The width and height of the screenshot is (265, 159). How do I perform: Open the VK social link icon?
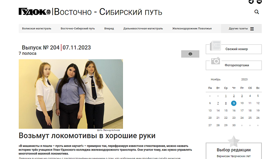(x=259, y=1)
